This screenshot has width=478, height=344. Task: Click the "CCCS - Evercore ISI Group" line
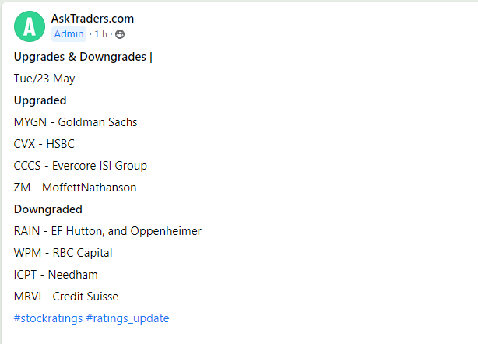click(80, 166)
